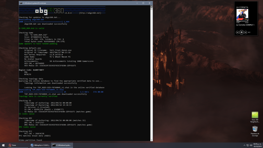Minimize the cmd.exe window
The width and height of the screenshot is (263, 148).
click(137, 3)
